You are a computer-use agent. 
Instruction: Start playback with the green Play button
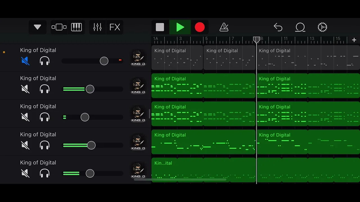point(180,27)
